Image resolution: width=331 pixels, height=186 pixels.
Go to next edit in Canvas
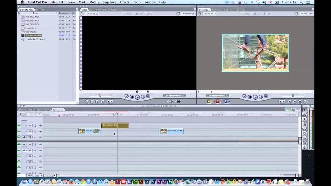click(266, 96)
